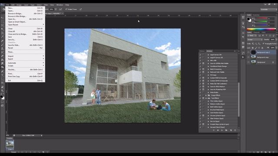Toggle dialog box for Save As JPEG Medium
The width and height of the screenshot is (278, 156).
click(x=203, y=87)
